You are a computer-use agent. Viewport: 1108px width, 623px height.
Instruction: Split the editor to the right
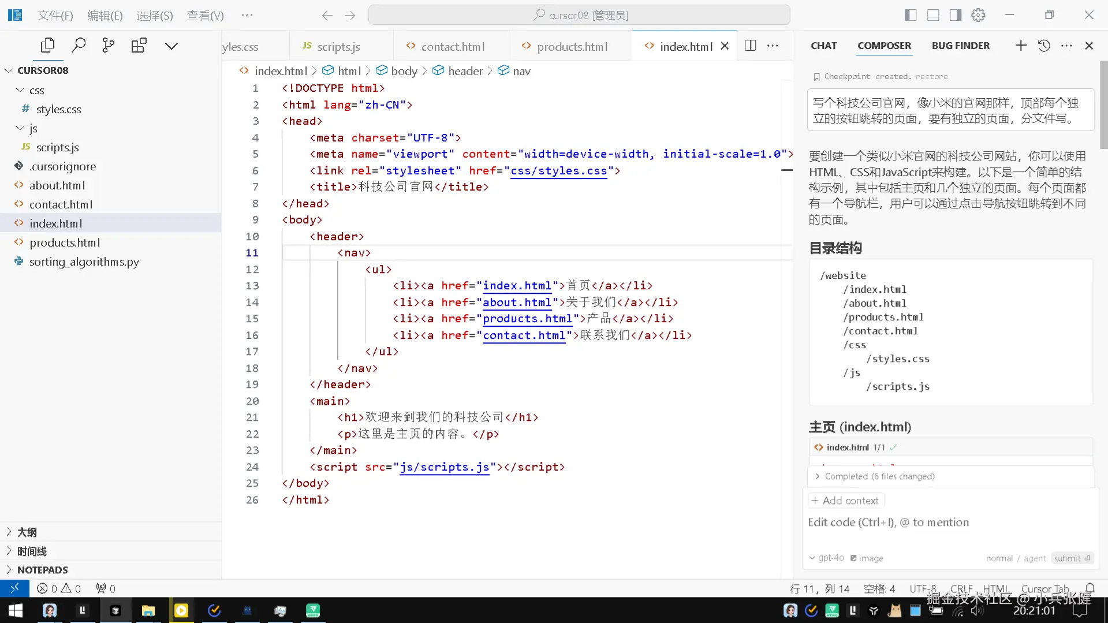750,46
